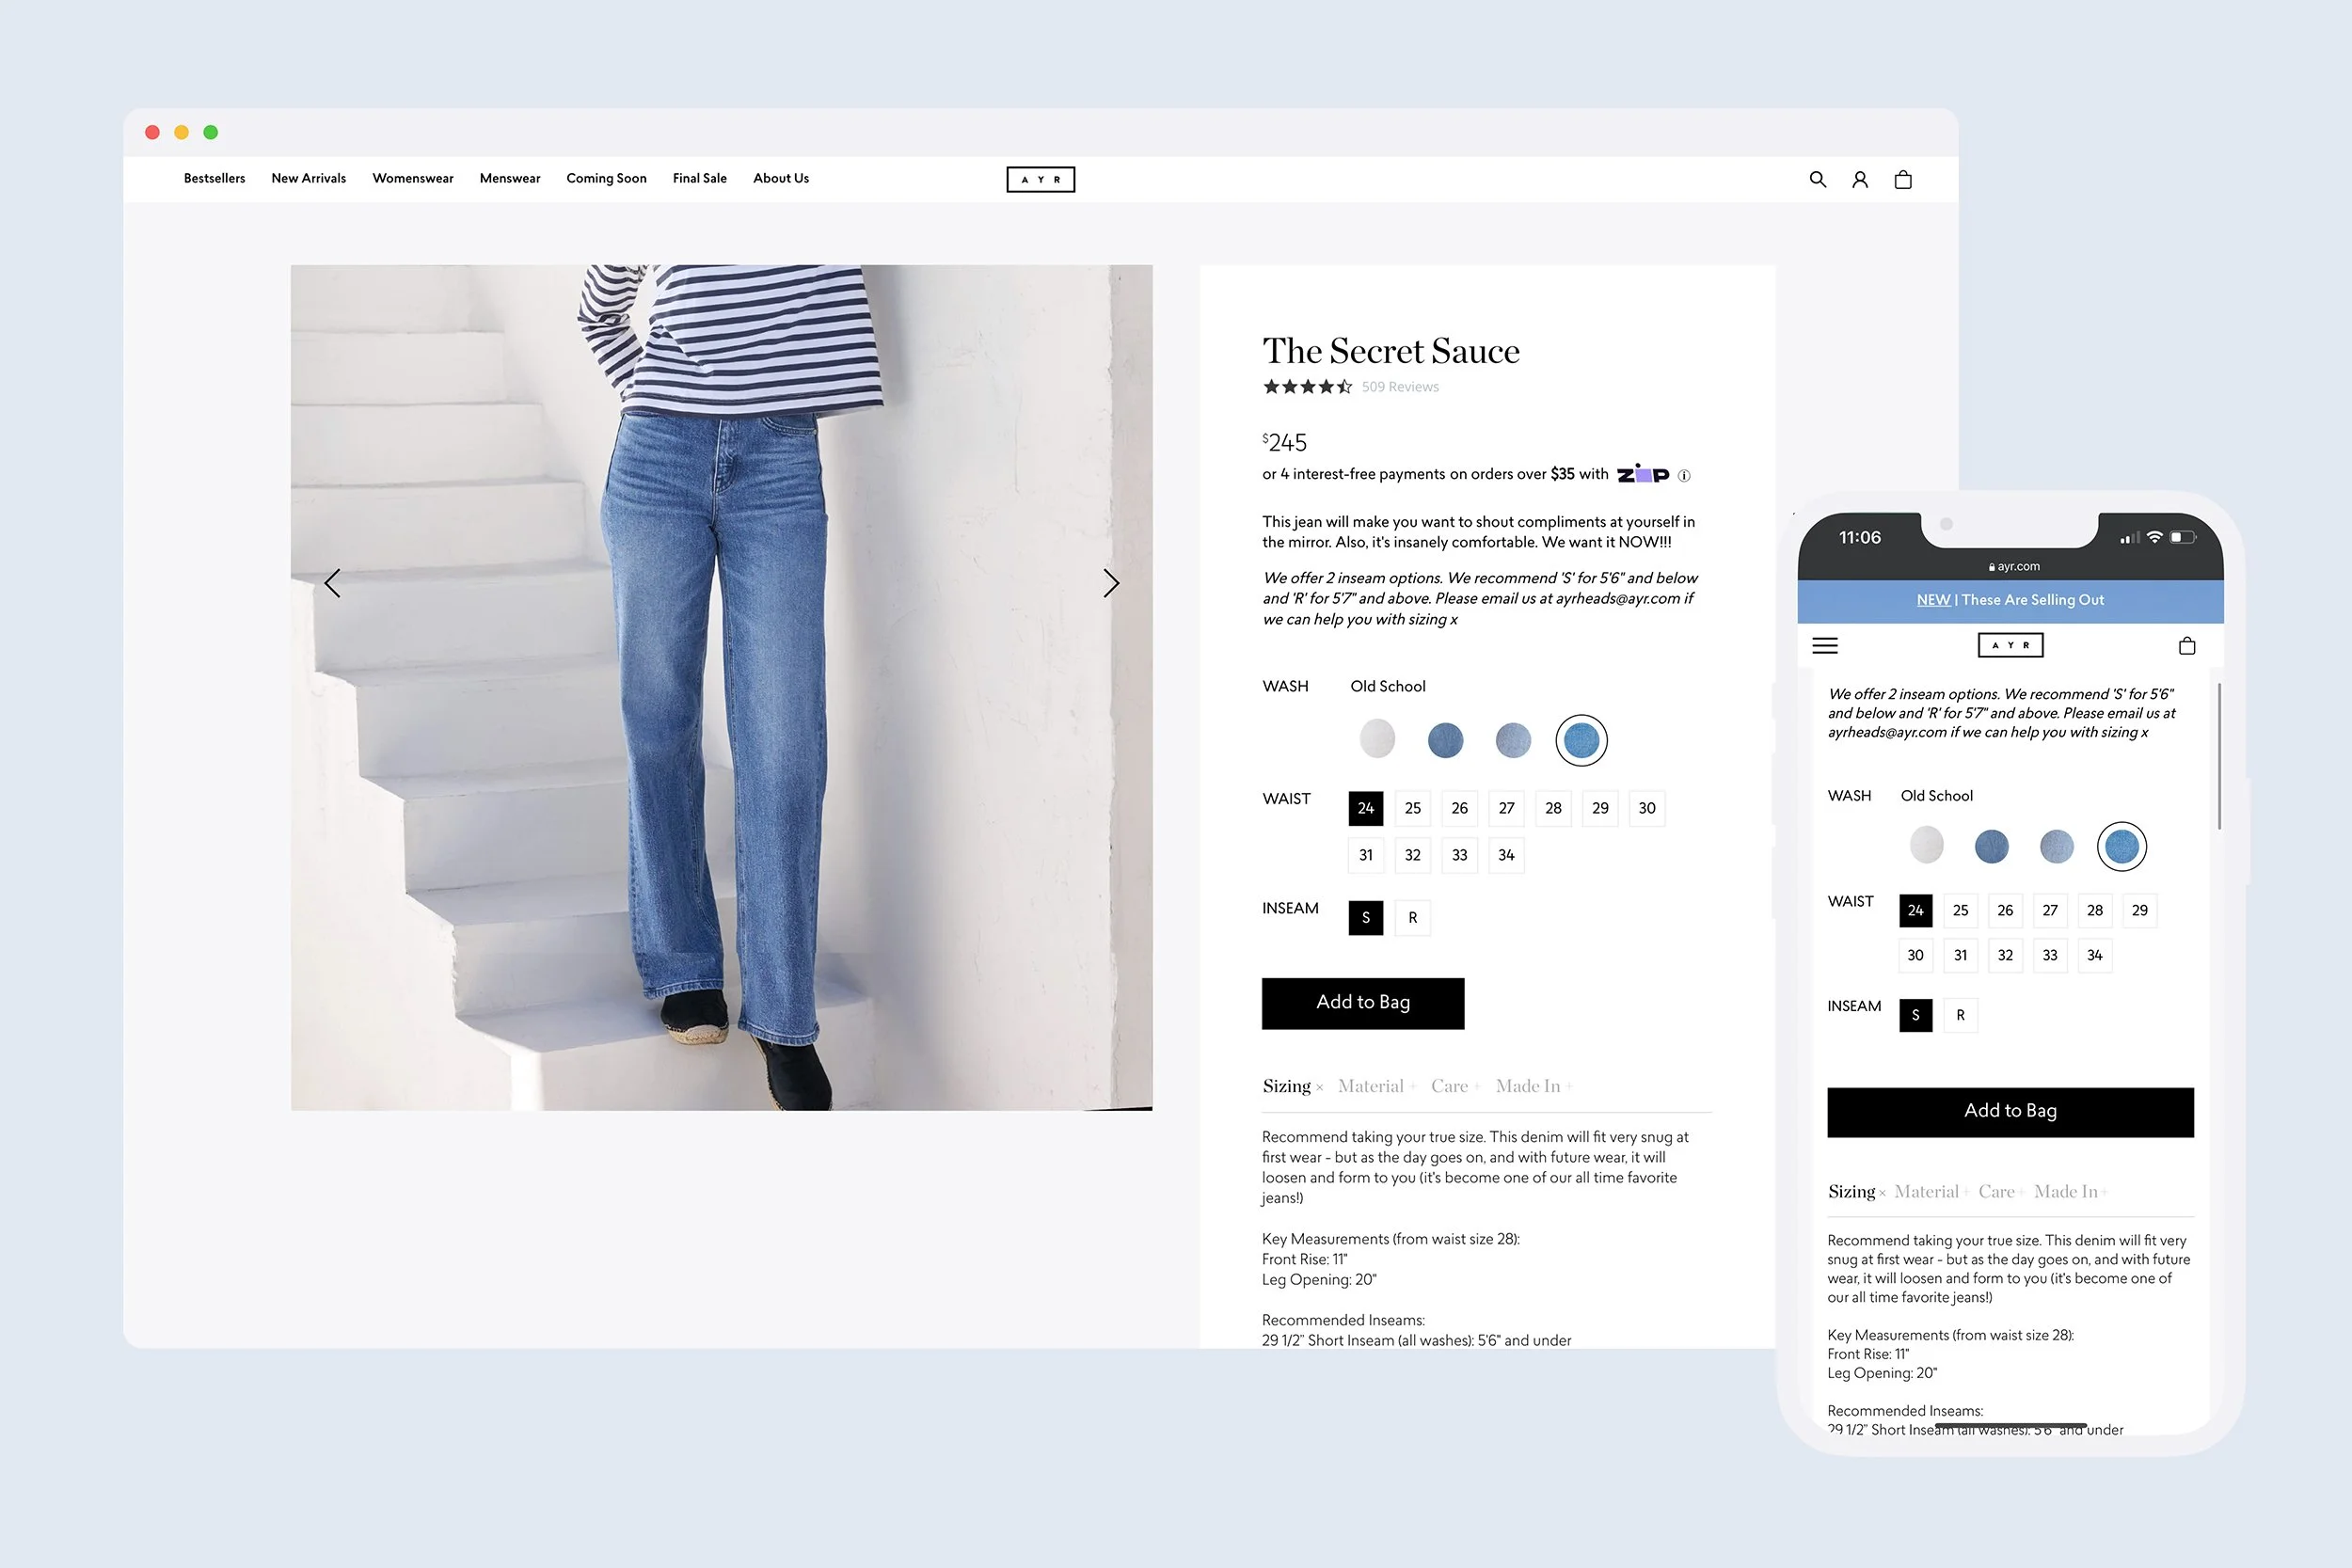Select waist size 28 on desktop
2352x1568 pixels.
[1552, 808]
